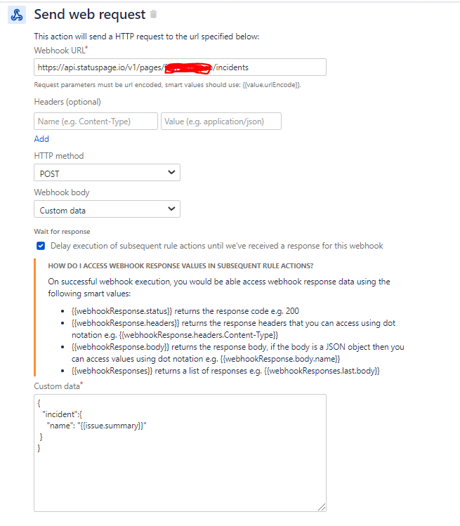Add another header with the Add link
460x526 pixels.
click(41, 139)
